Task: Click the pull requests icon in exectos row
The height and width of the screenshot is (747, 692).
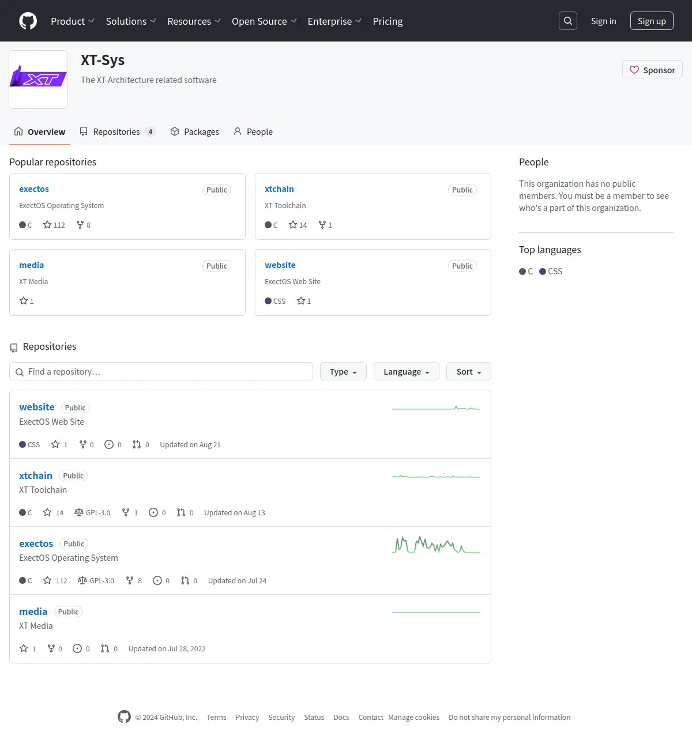Action: coord(185,580)
